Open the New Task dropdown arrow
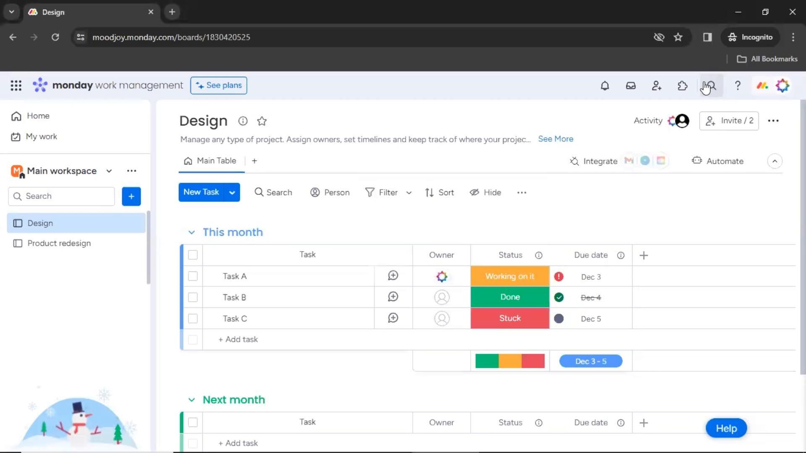The height and width of the screenshot is (453, 806). [232, 193]
